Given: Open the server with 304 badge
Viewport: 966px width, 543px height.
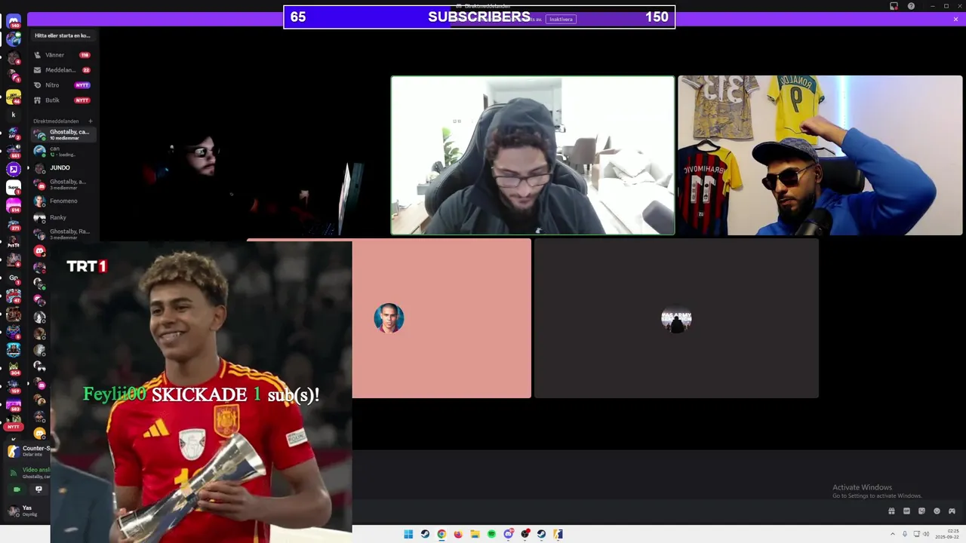Looking at the screenshot, I should click(x=13, y=368).
